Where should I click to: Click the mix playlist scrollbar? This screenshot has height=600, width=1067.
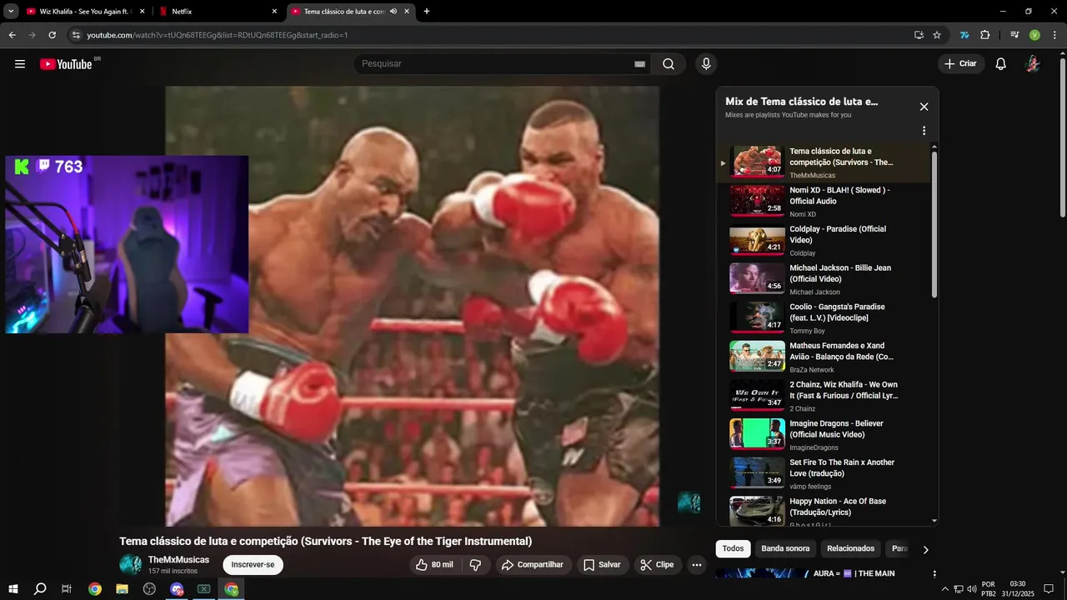tap(934, 225)
